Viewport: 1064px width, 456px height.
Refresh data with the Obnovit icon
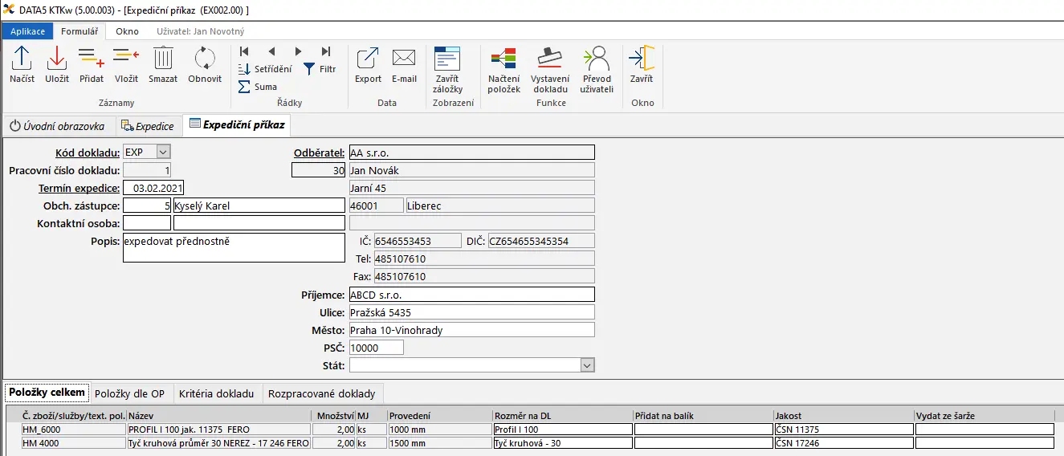(205, 64)
